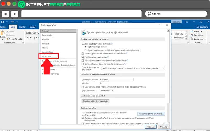Image resolution: width=210 pixels, height=131 pixels.
Task: Select the Guardar options category
Action: point(58,43)
